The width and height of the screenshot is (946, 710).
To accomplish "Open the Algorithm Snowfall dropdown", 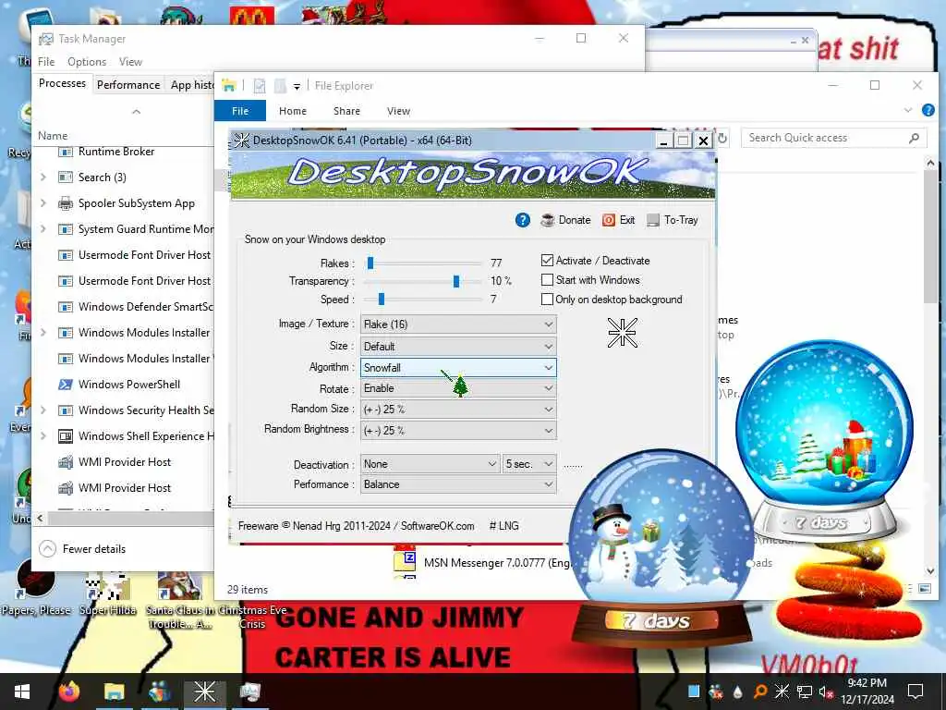I will coord(458,368).
